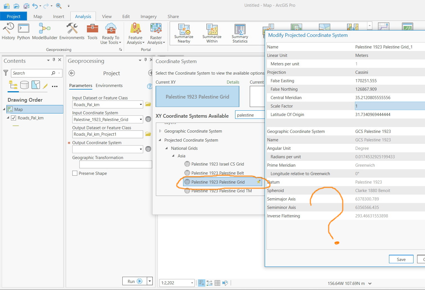Toggle snapping in status bar
Viewport: 425px width, 290px height.
tap(201, 283)
